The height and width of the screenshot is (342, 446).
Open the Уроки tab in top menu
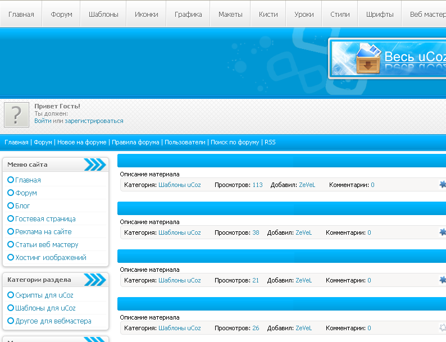[304, 14]
